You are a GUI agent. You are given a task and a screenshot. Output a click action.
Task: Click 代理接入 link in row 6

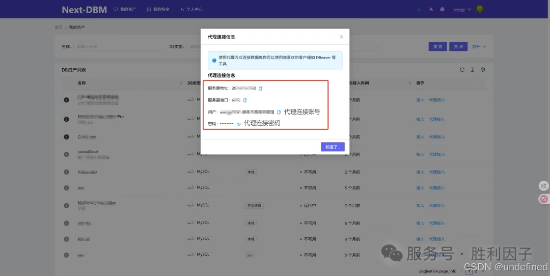click(x=437, y=188)
